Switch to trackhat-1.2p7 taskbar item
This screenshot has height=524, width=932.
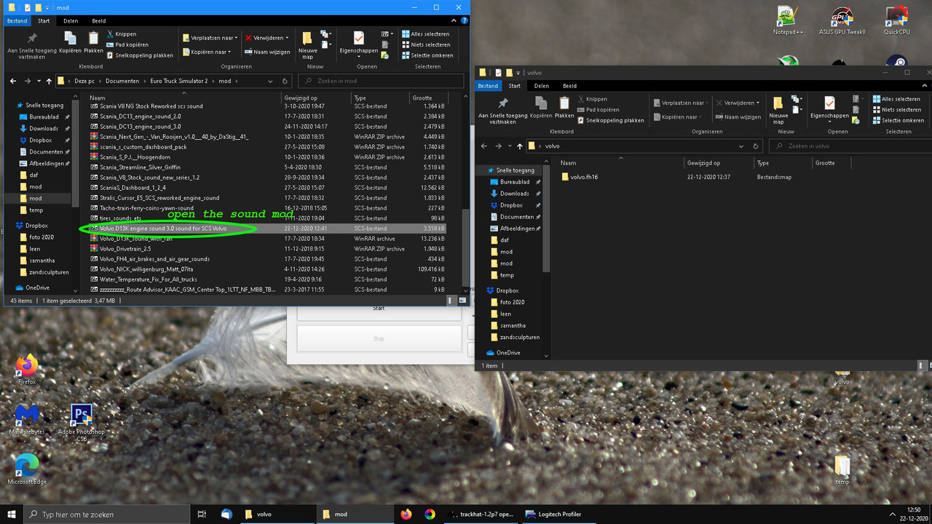point(480,514)
